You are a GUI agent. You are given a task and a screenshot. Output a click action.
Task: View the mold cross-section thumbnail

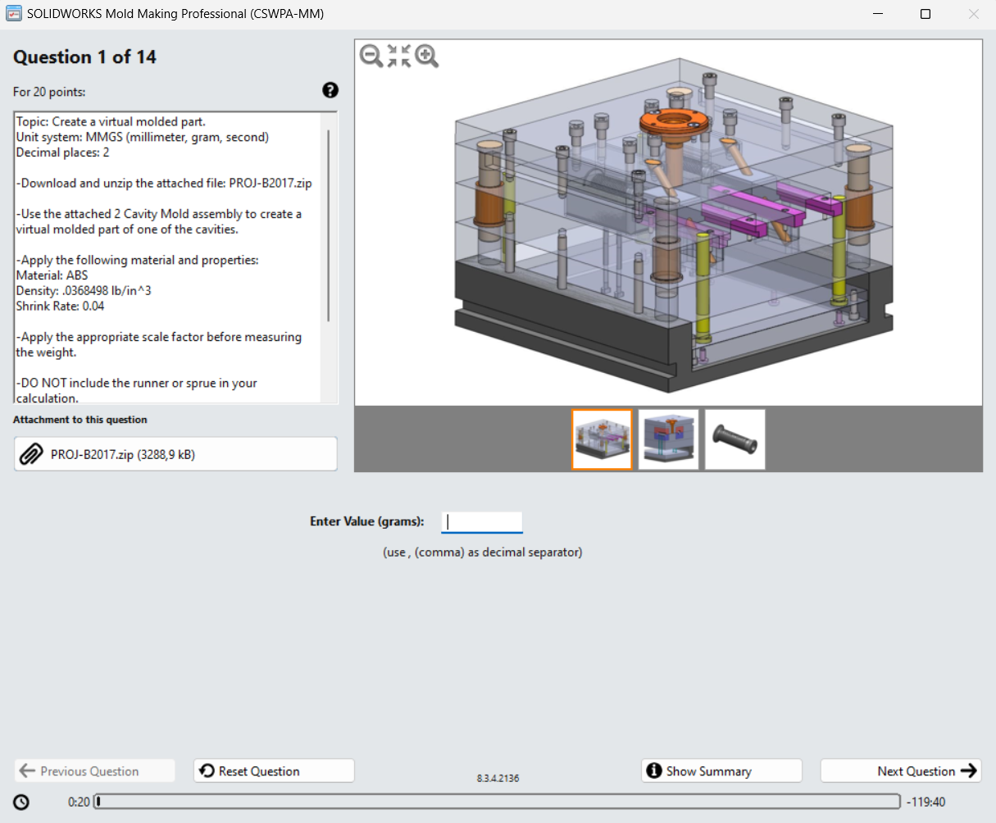point(668,439)
